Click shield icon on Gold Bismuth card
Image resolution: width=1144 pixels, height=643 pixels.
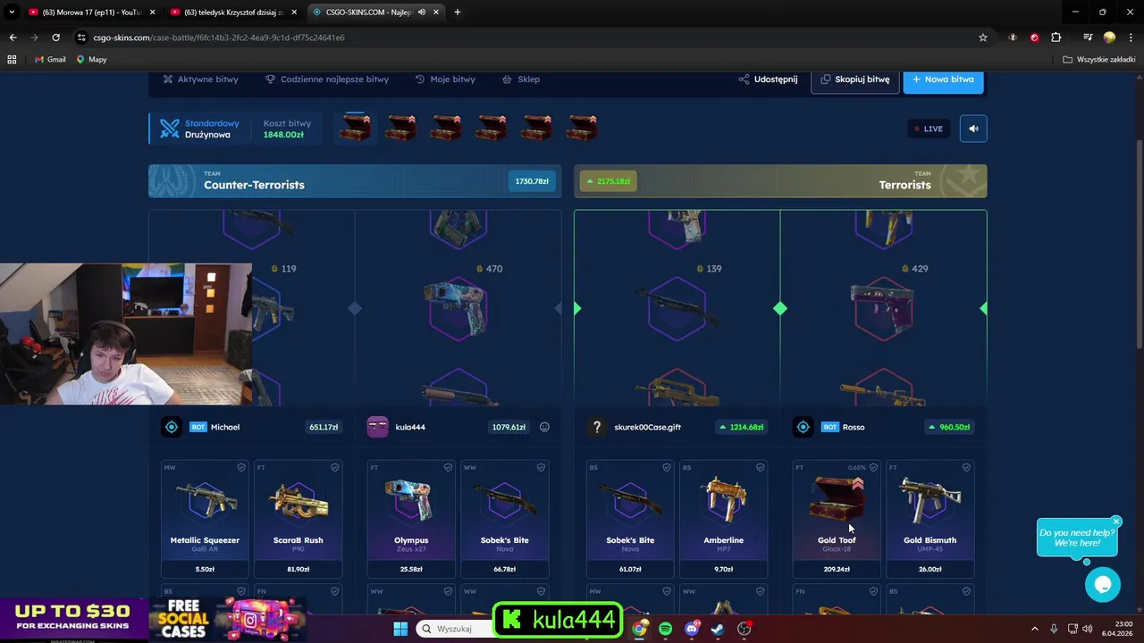coord(966,467)
